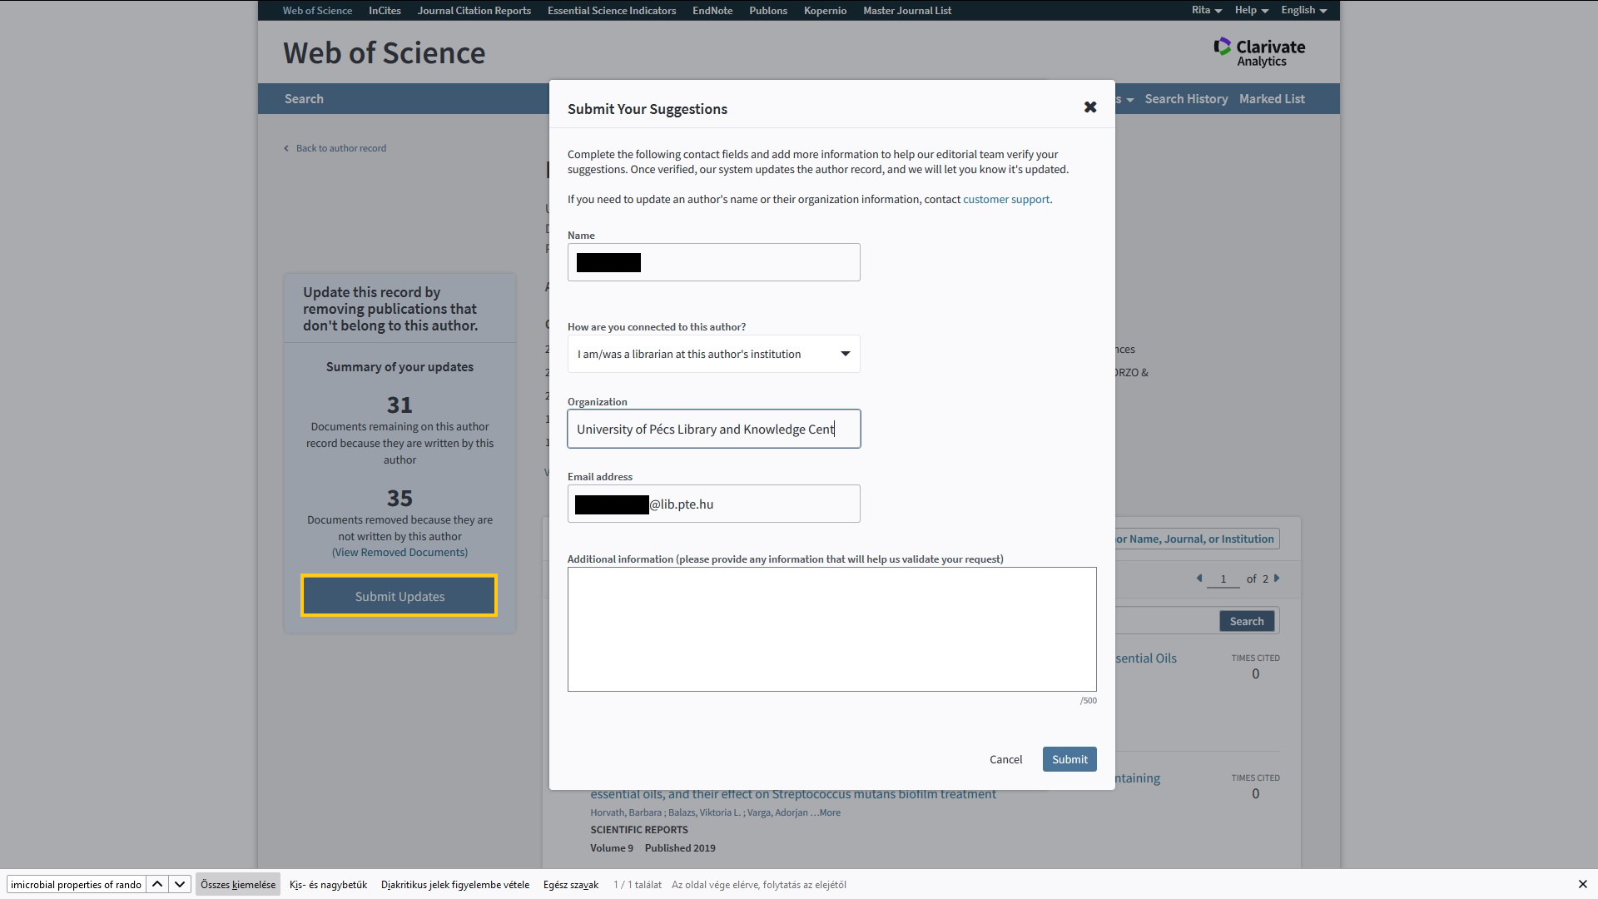Screen dimensions: 1598x899
Task: Click author Varga, Adorjan
Action: pyautogui.click(x=777, y=812)
